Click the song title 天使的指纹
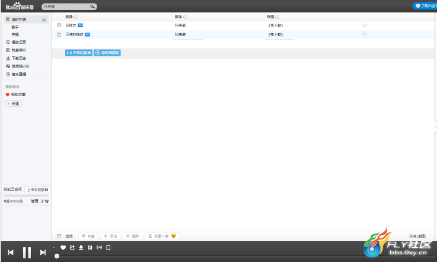The width and height of the screenshot is (437, 262). [74, 34]
